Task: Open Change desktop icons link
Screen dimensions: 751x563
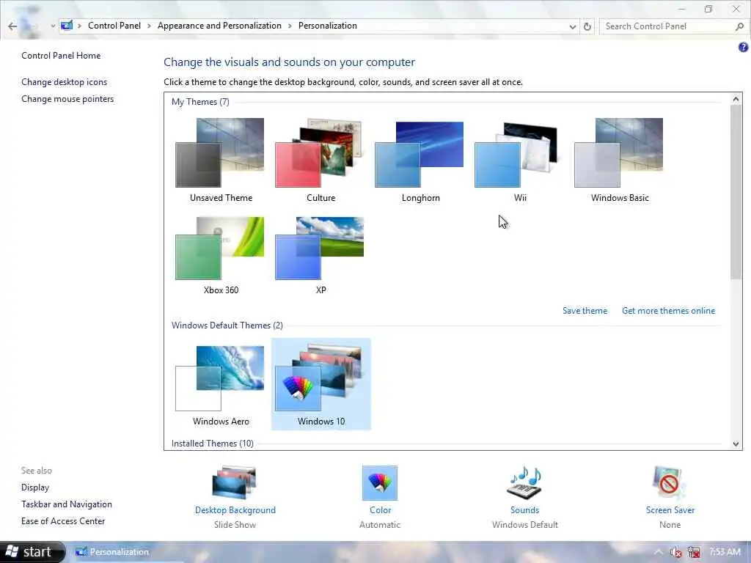Action: tap(65, 82)
